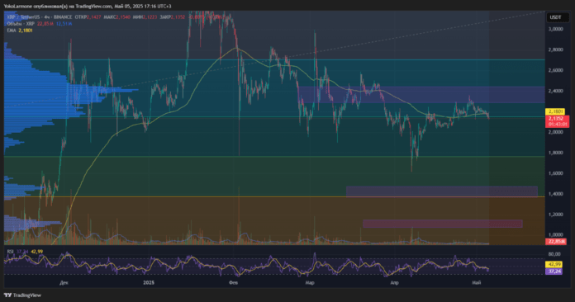Click the 2,8000 price axis label
Screen dimensions: 575x302
[555, 50]
